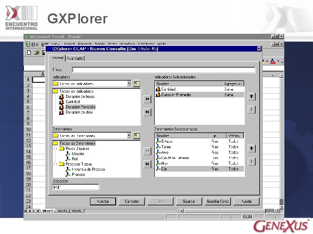Click Excel row header 10
This screenshot has width=313, height=234.
coord(28,129)
